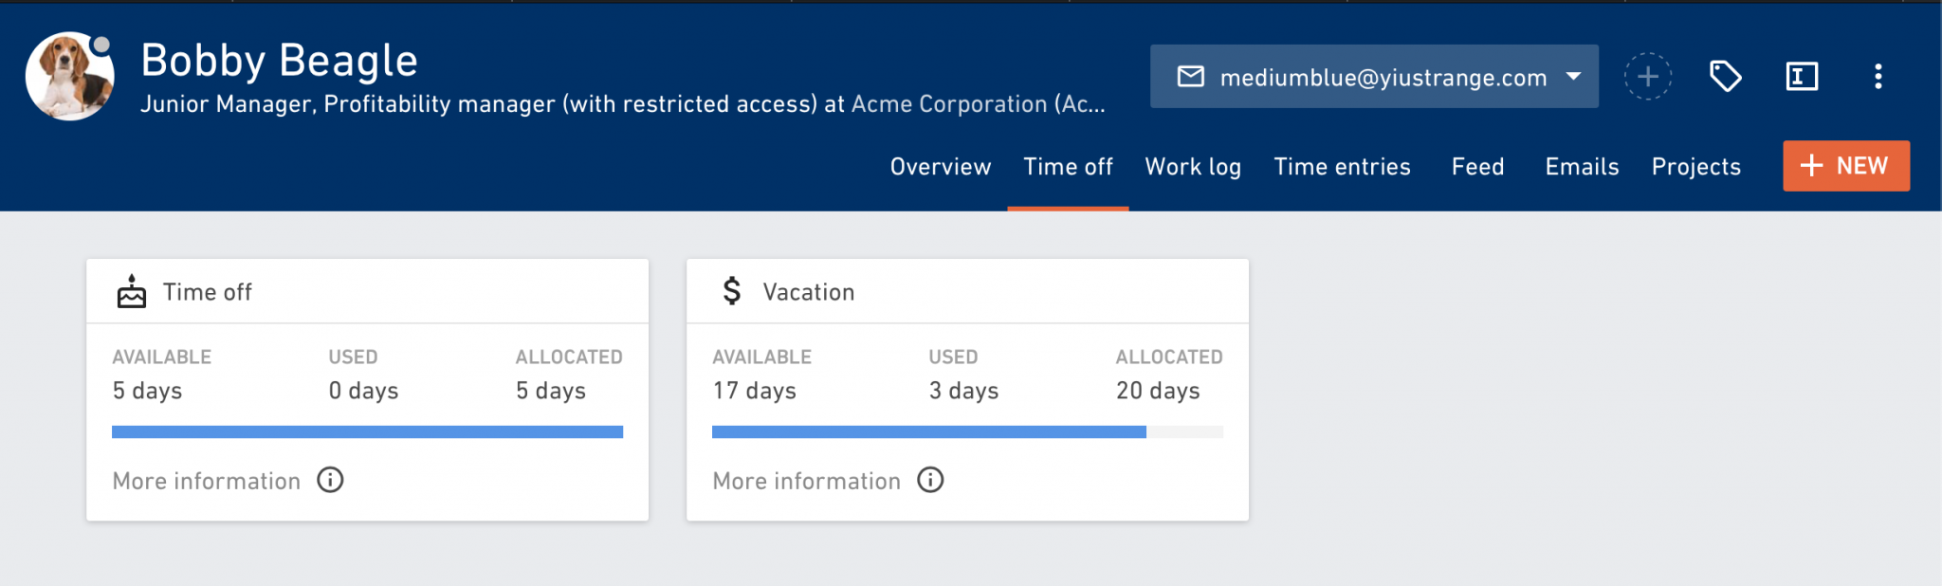The image size is (1942, 586).
Task: Click the dollar icon beside Vacation
Action: (x=732, y=290)
